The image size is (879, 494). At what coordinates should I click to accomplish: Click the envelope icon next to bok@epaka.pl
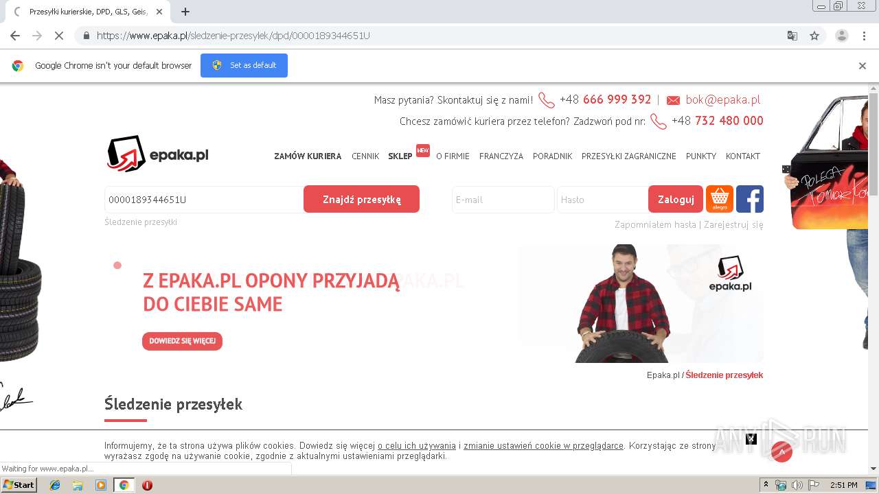point(673,100)
